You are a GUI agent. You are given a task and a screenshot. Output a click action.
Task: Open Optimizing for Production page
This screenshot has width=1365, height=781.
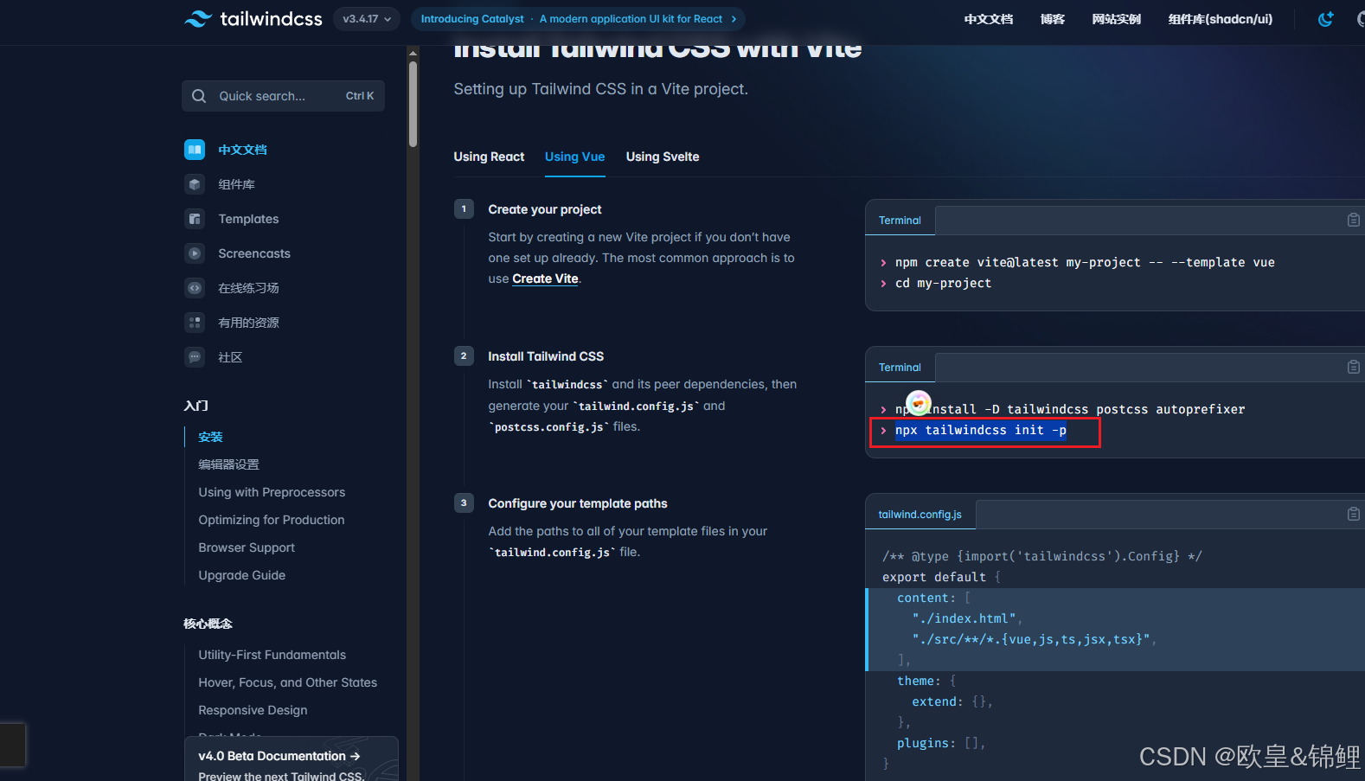(272, 520)
